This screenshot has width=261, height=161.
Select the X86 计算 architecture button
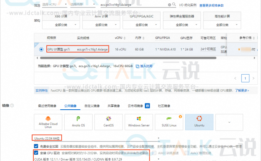[61, 16]
